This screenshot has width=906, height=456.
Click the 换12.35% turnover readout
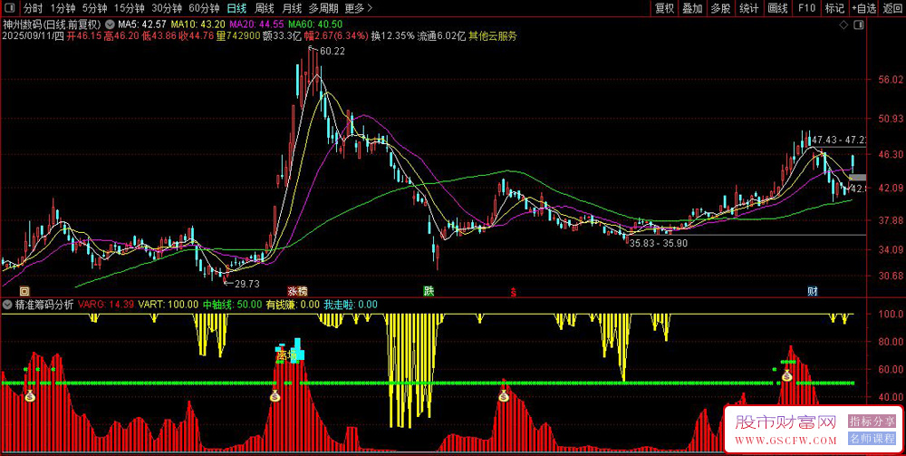pos(392,36)
